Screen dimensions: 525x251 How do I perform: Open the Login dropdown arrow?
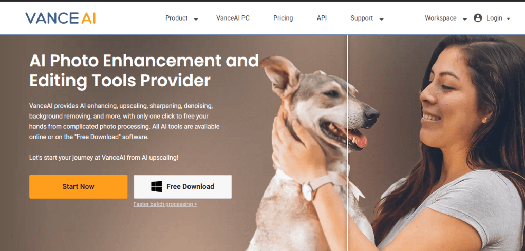(508, 19)
